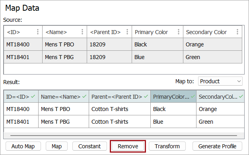Select the Parent=<Parent ID> result column header
The image size is (249, 155).
[120, 96]
